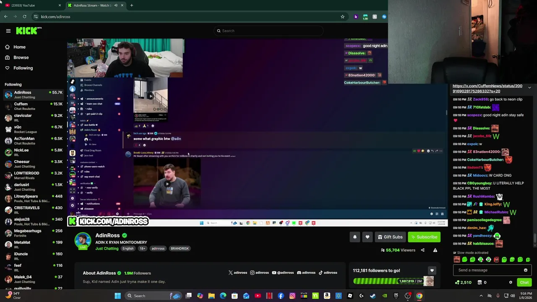
Task: Open Netflix from the taskbar
Action: coord(269,296)
